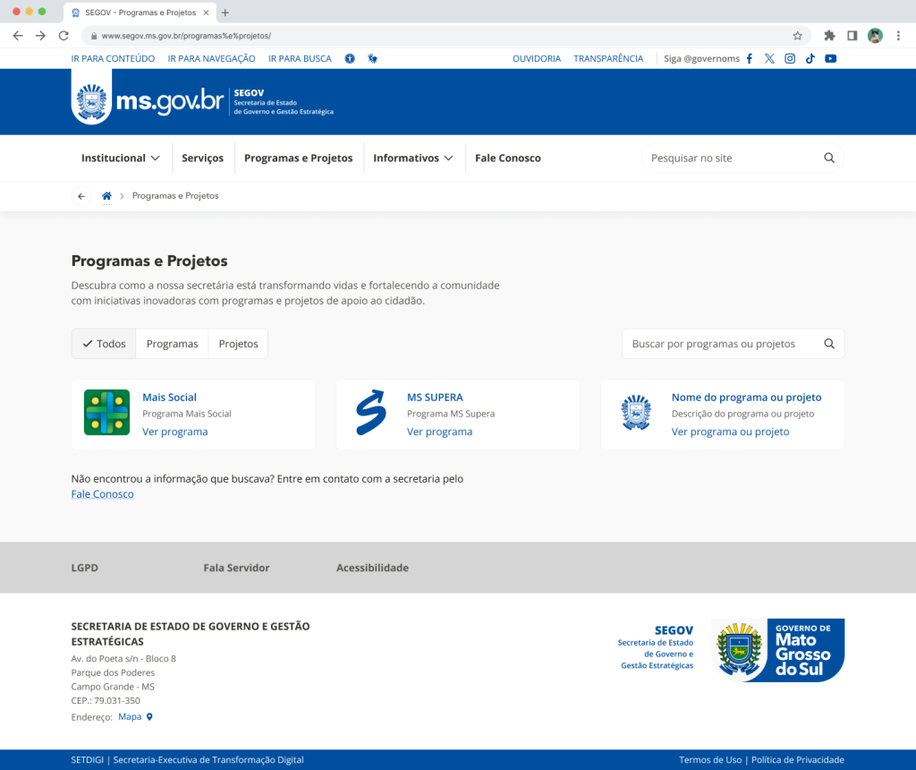This screenshot has height=770, width=916.
Task: Open Chrome's three-dot browser menu
Action: click(897, 36)
